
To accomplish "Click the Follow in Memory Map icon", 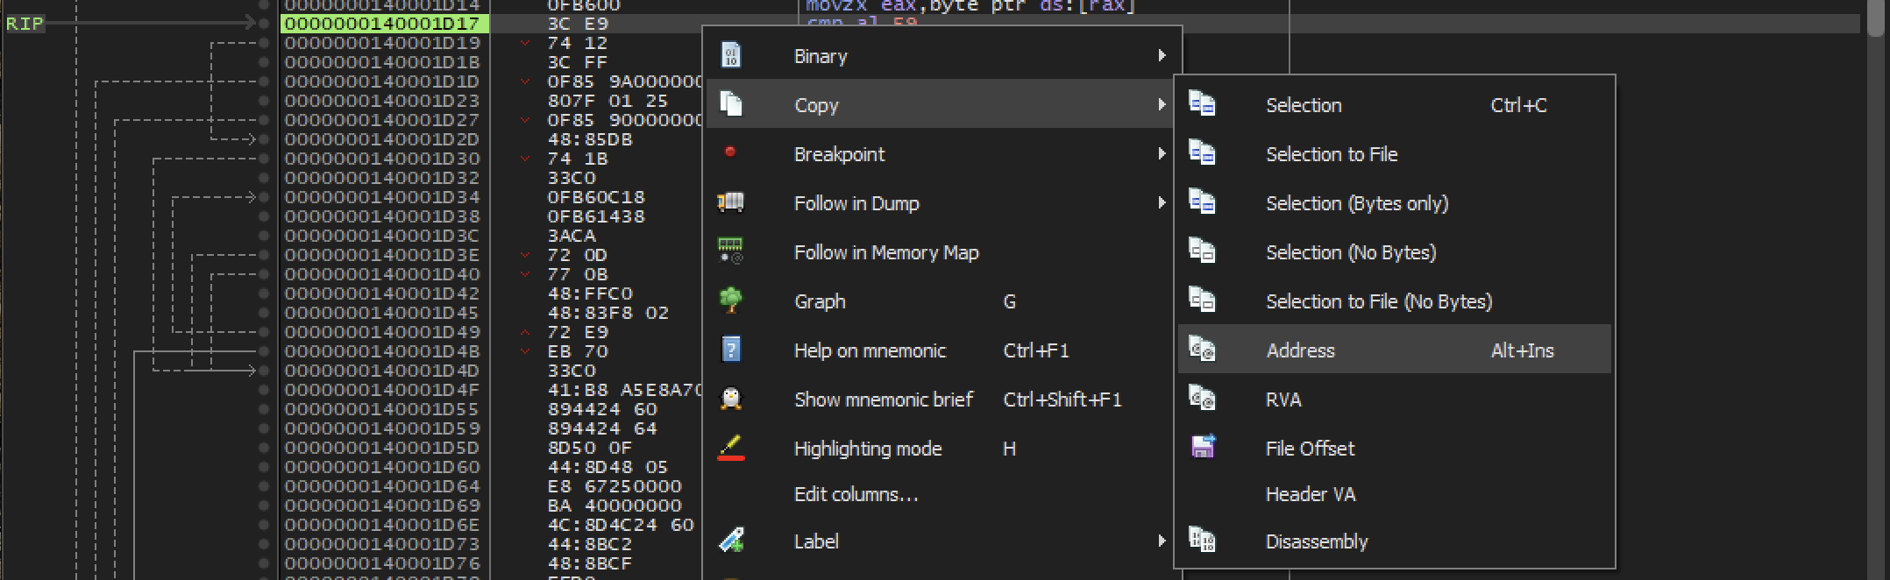I will click(730, 251).
